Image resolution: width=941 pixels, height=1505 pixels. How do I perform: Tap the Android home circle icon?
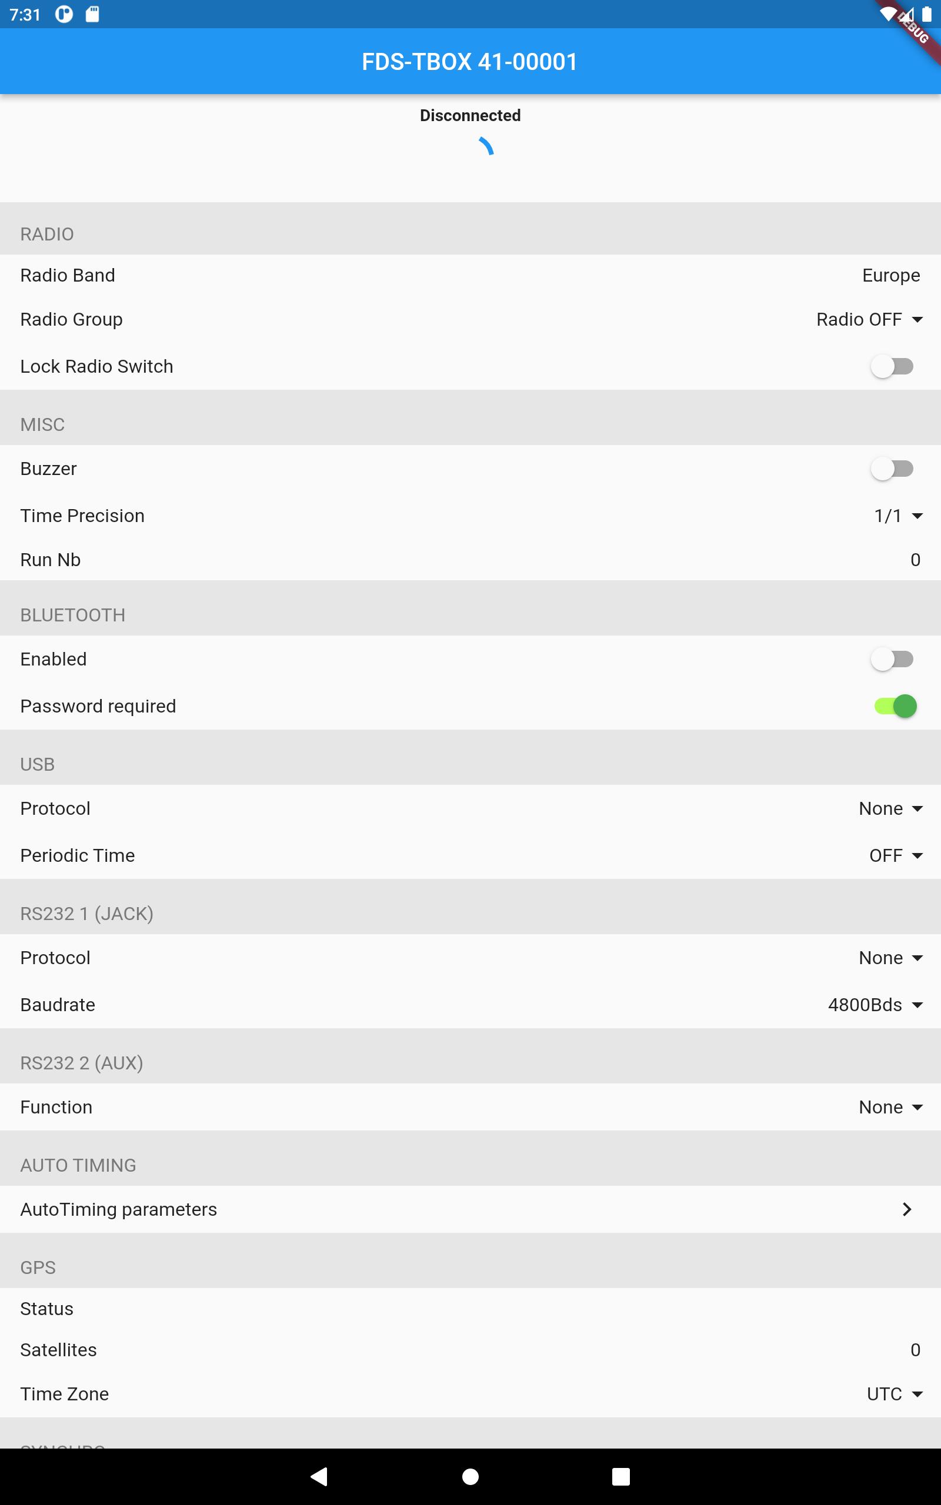pos(470,1476)
